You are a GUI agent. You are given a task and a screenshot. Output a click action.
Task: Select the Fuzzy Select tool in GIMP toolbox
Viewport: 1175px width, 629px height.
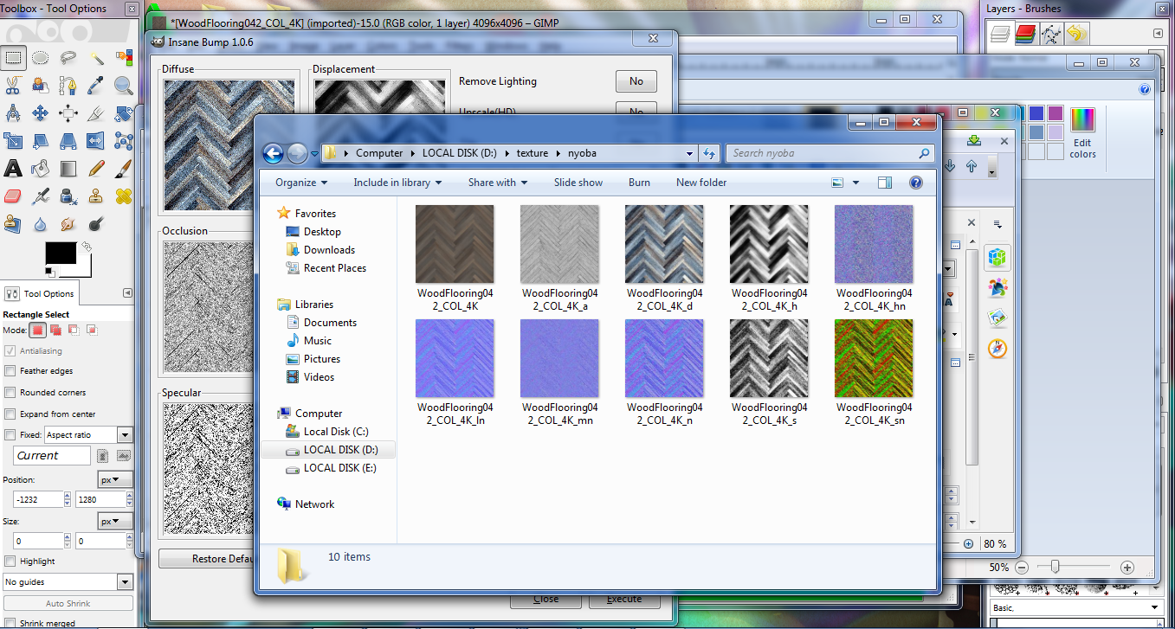tap(95, 59)
